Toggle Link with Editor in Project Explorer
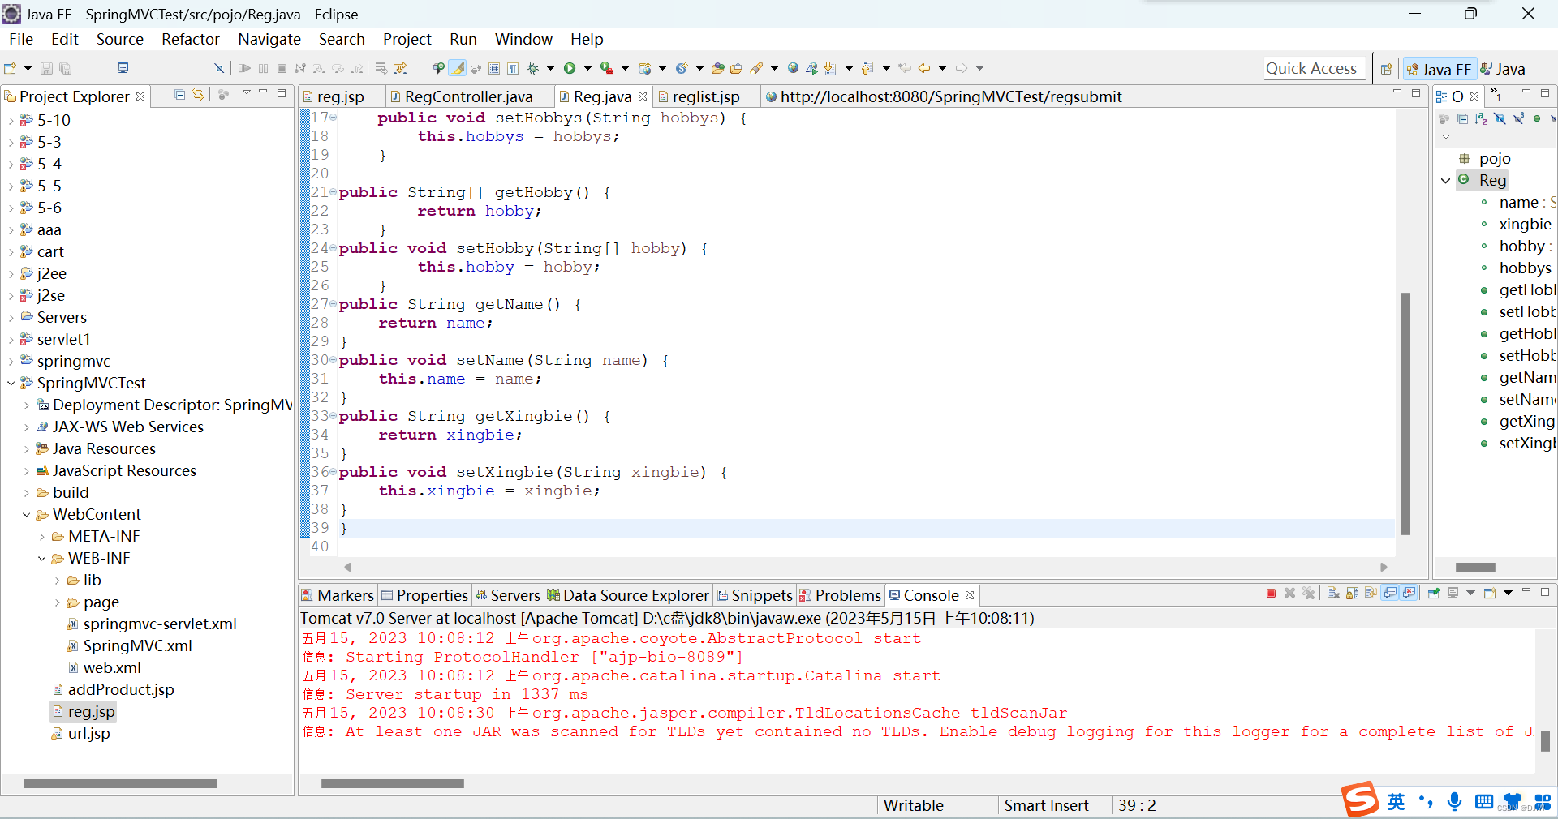 [x=198, y=95]
